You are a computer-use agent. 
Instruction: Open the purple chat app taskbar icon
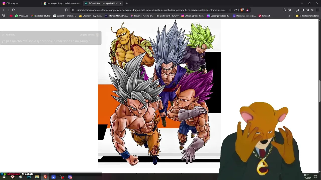(x=70, y=177)
